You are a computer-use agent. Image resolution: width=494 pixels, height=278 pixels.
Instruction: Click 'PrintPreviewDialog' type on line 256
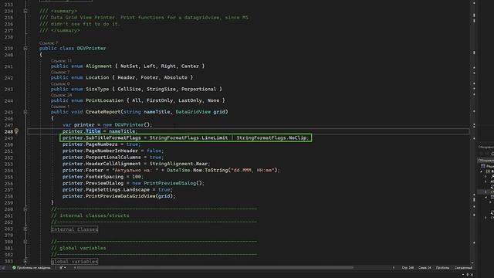170,183
